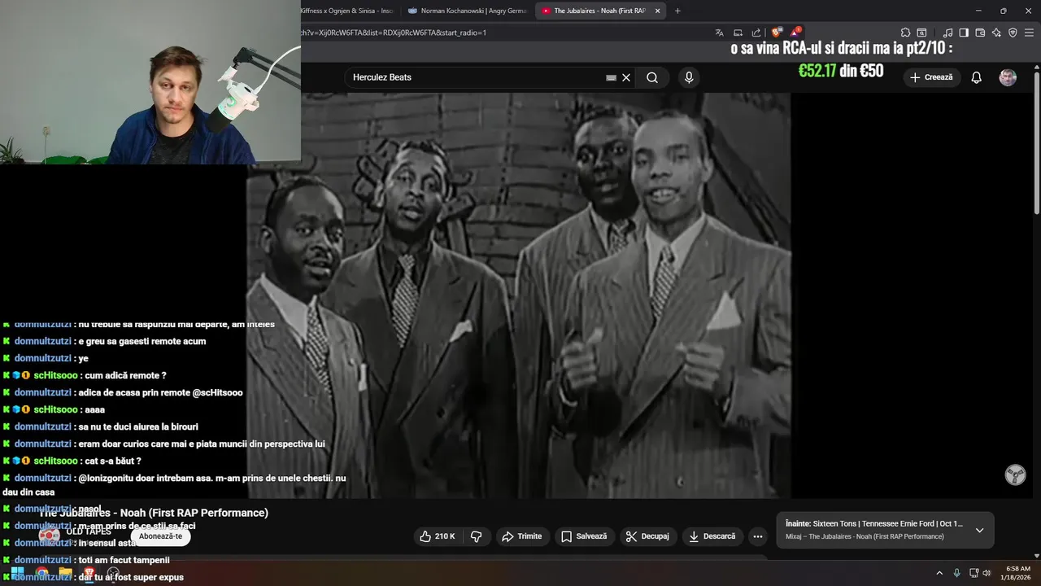1041x586 pixels.
Task: Open the Leo AI sparkle icon
Action: (x=996, y=33)
